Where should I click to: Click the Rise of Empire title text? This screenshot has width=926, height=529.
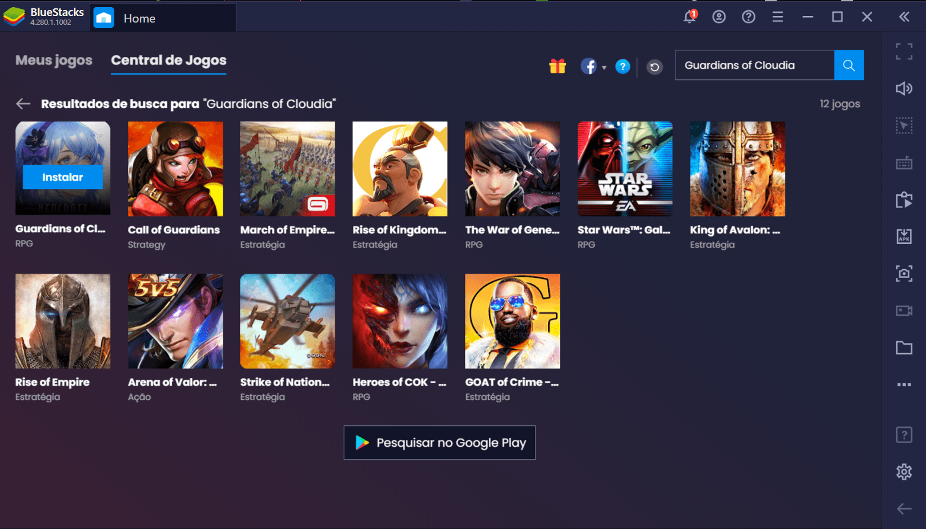[x=53, y=382]
